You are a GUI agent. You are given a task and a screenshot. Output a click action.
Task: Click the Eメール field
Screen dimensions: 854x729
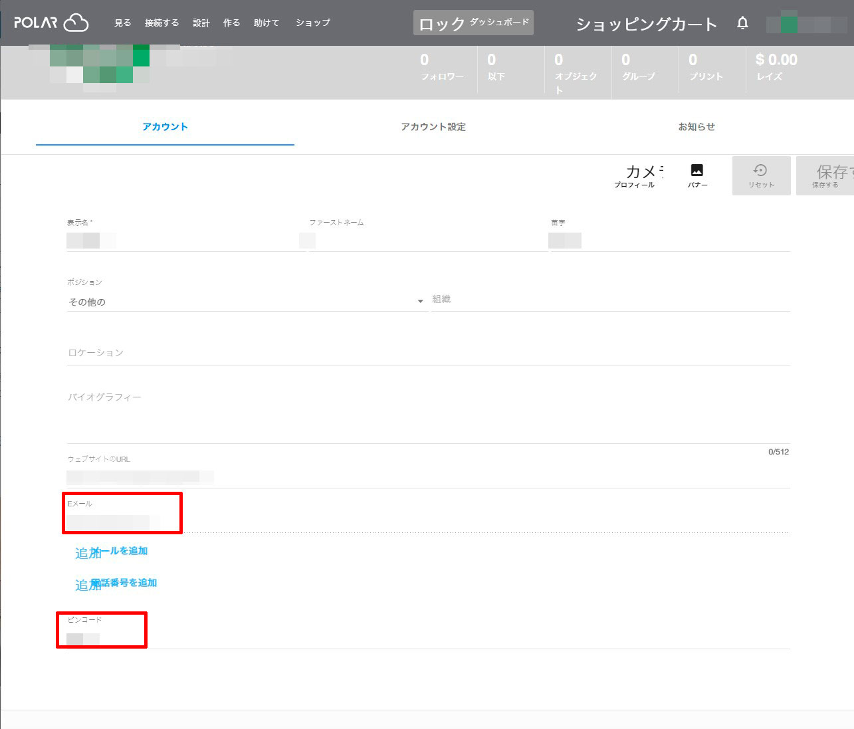(x=428, y=522)
